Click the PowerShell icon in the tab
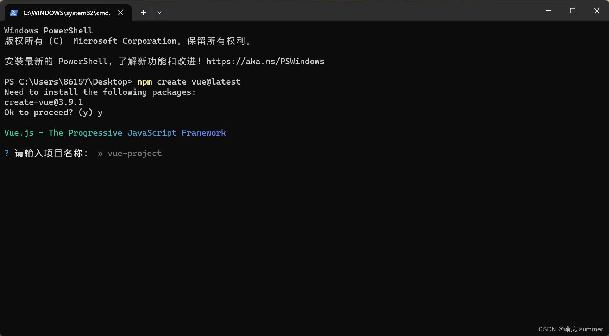 click(x=14, y=13)
